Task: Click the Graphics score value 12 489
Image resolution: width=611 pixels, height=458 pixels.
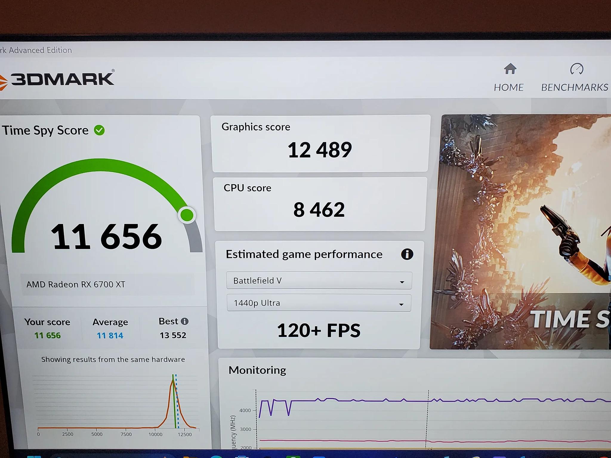Action: (320, 150)
